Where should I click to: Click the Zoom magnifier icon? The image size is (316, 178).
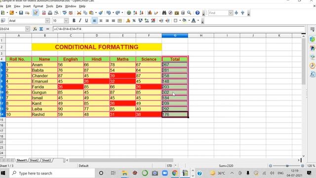pyautogui.click(x=189, y=13)
